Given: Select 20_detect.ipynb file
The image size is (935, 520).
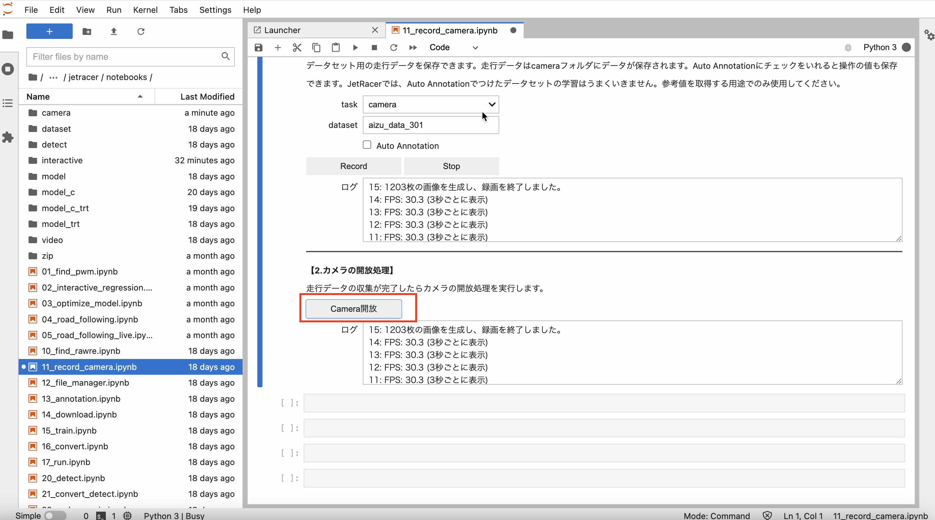Looking at the screenshot, I should tap(131, 478).
